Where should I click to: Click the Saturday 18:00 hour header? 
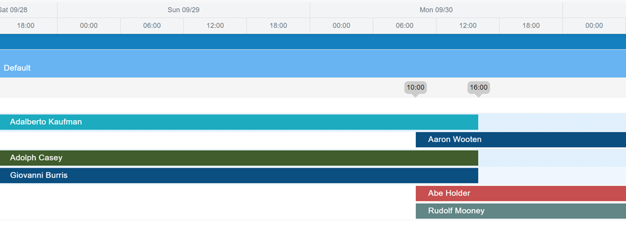coord(26,26)
